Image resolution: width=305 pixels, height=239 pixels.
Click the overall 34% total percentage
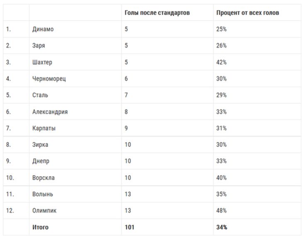point(222,227)
